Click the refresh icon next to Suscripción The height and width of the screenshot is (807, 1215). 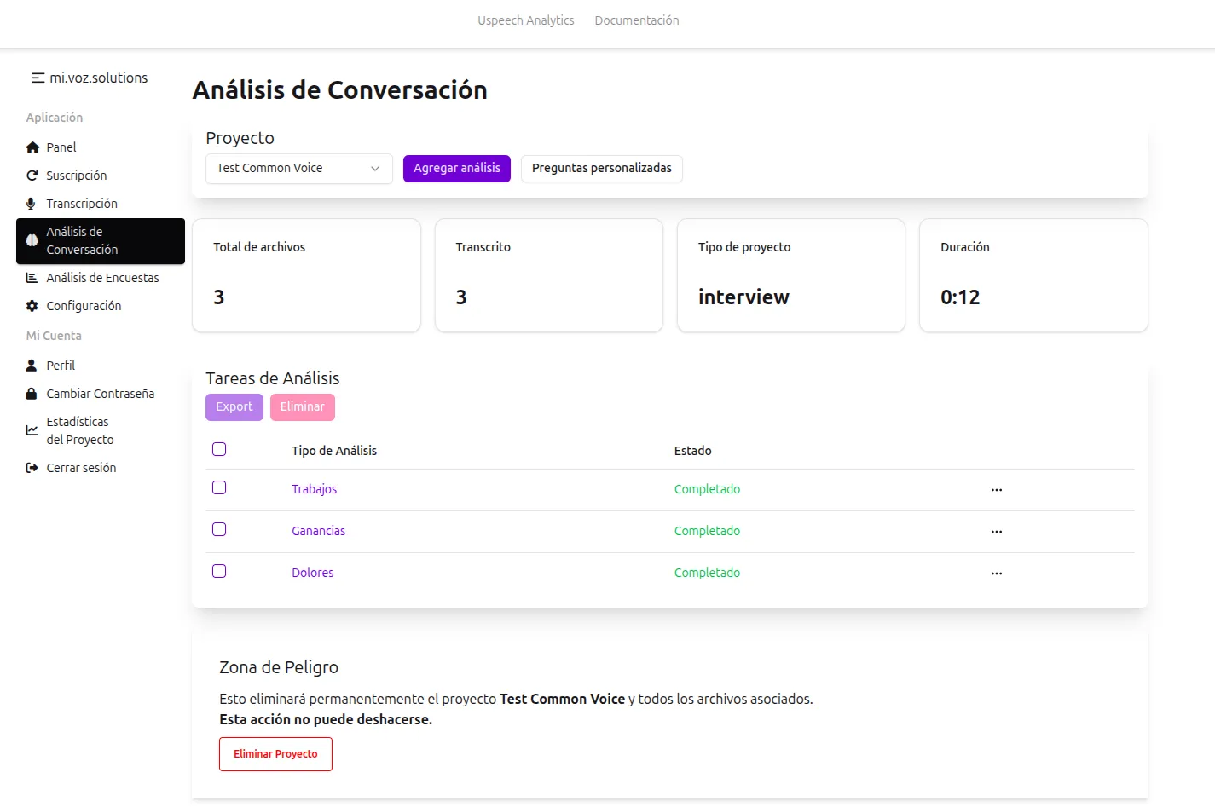[32, 176]
